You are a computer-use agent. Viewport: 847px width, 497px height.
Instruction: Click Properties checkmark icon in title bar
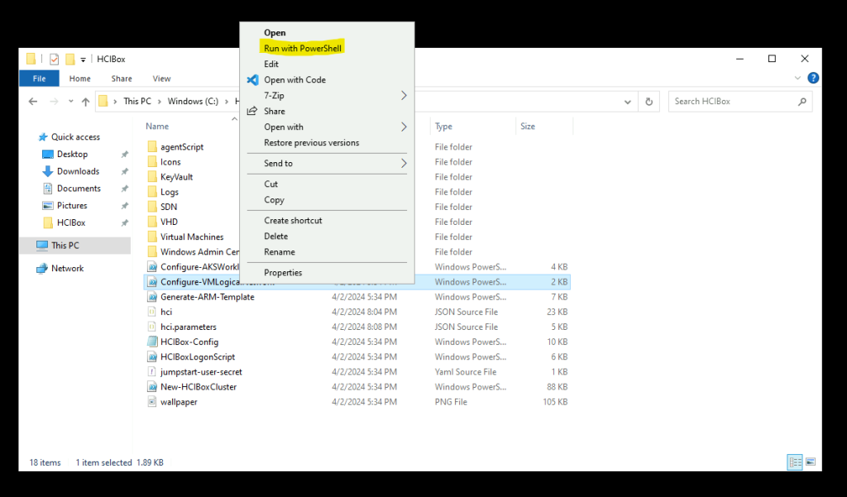coord(54,59)
